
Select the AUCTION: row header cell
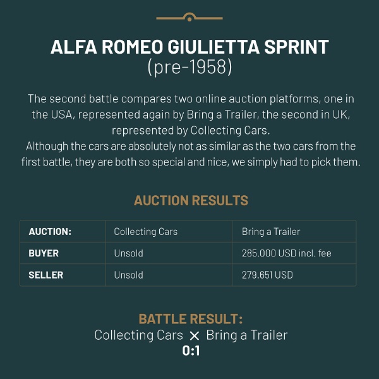tap(63, 231)
